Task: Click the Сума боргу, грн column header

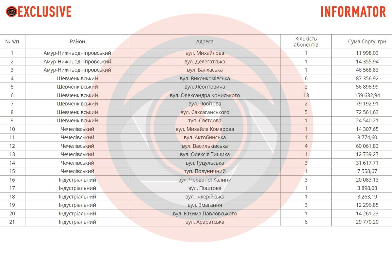Action: [x=367, y=41]
